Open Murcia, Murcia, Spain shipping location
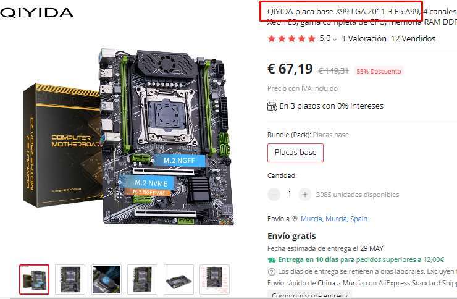Screen dimensions: 457x299 (333, 219)
